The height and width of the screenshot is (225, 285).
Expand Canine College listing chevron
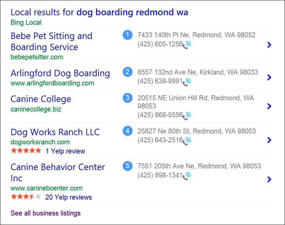click(269, 106)
